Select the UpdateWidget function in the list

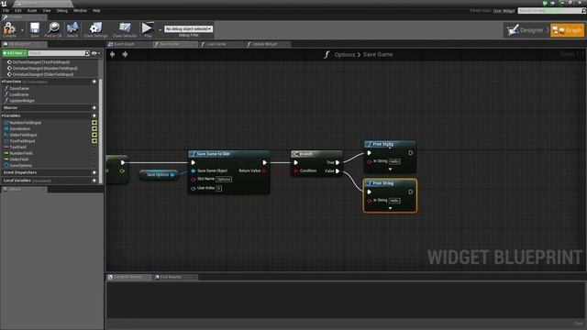[x=22, y=101]
